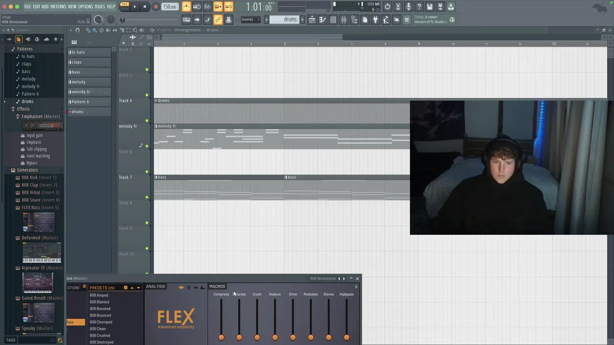Toggle the typing keyboard to piano icon
The height and width of the screenshot is (345, 614).
click(x=186, y=20)
